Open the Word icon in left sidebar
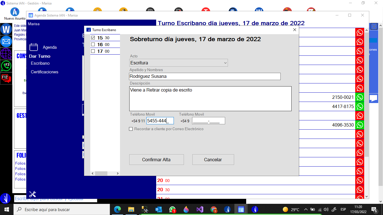 [x=6, y=29]
